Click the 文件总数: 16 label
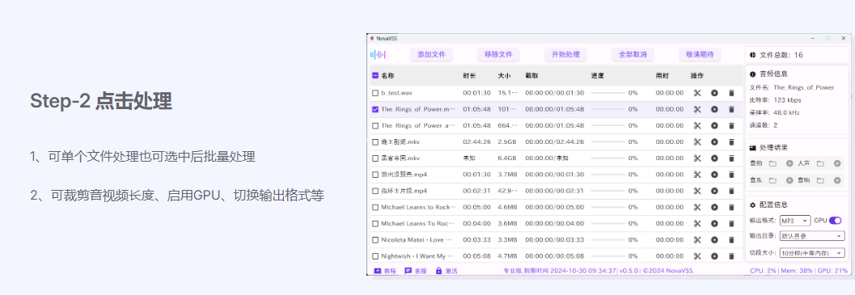 (x=781, y=55)
